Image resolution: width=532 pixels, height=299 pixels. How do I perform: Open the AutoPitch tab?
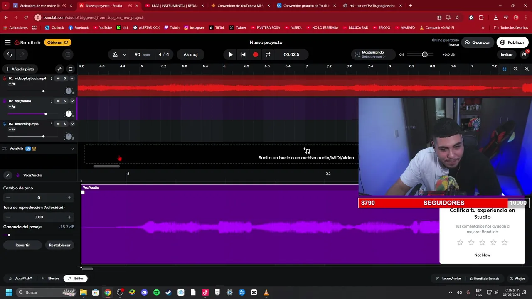click(21, 279)
